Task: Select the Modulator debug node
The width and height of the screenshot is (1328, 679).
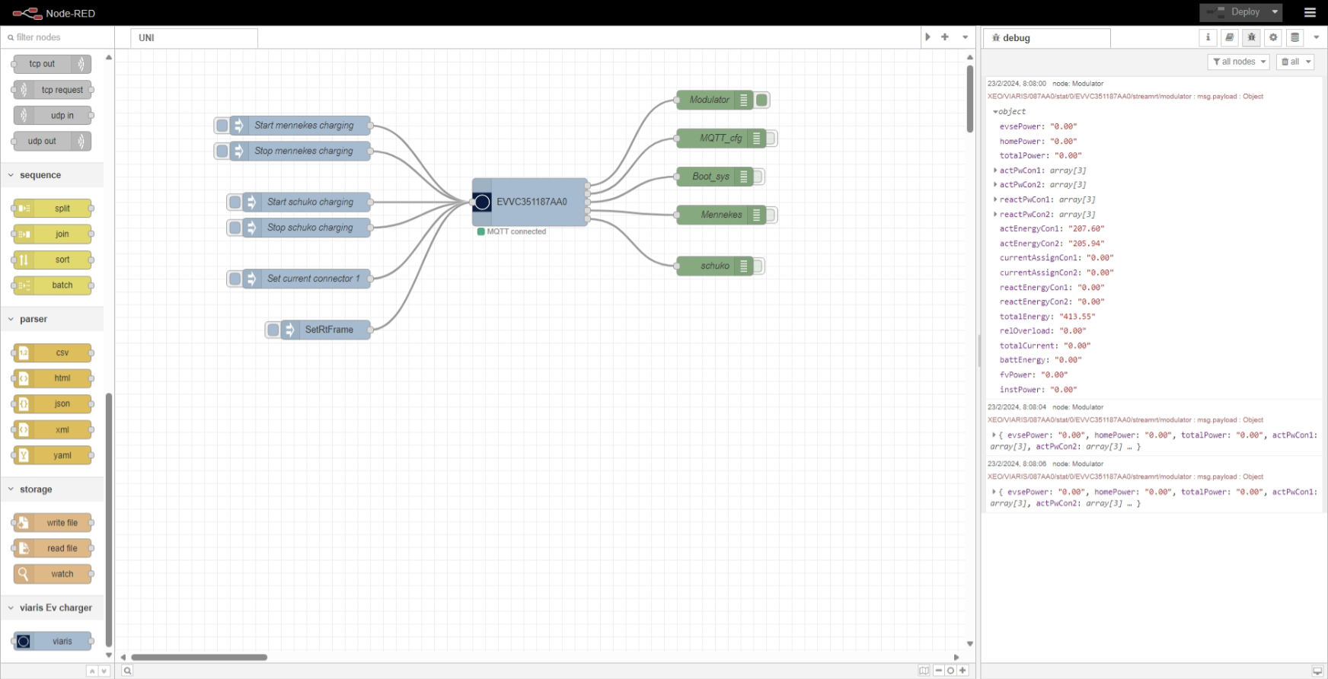Action: coord(714,100)
